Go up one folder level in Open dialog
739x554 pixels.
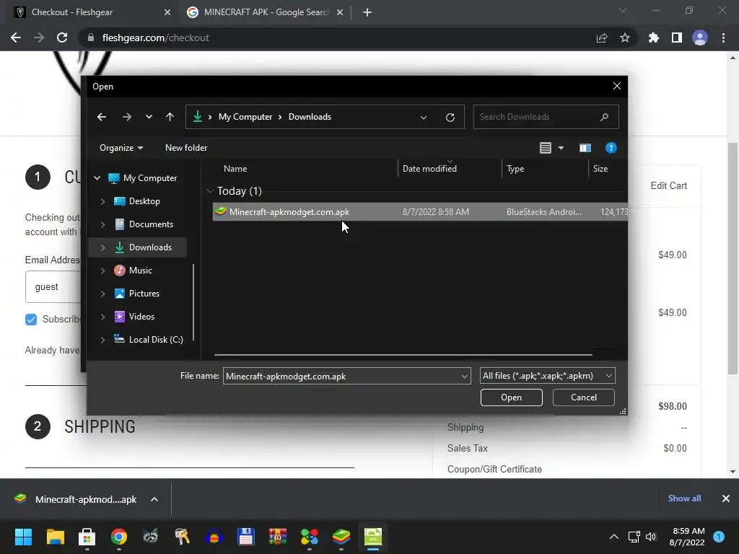tap(170, 117)
